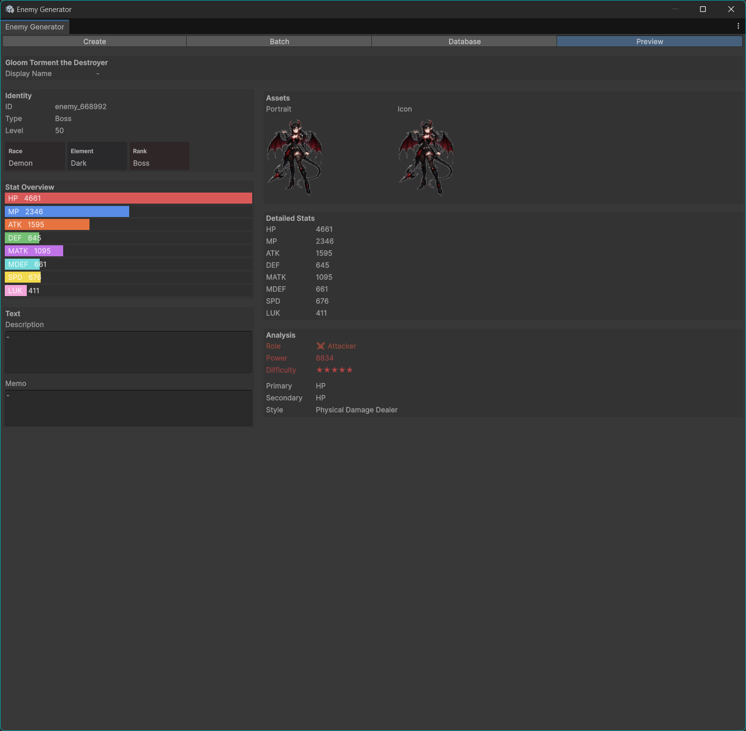Click inside the Description text box
This screenshot has height=731, width=746.
(128, 352)
